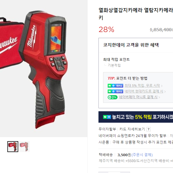173x173 pixels.
Task: Expand the chevron after 네이버페이 머니로 결제 시
Action: [159, 97]
